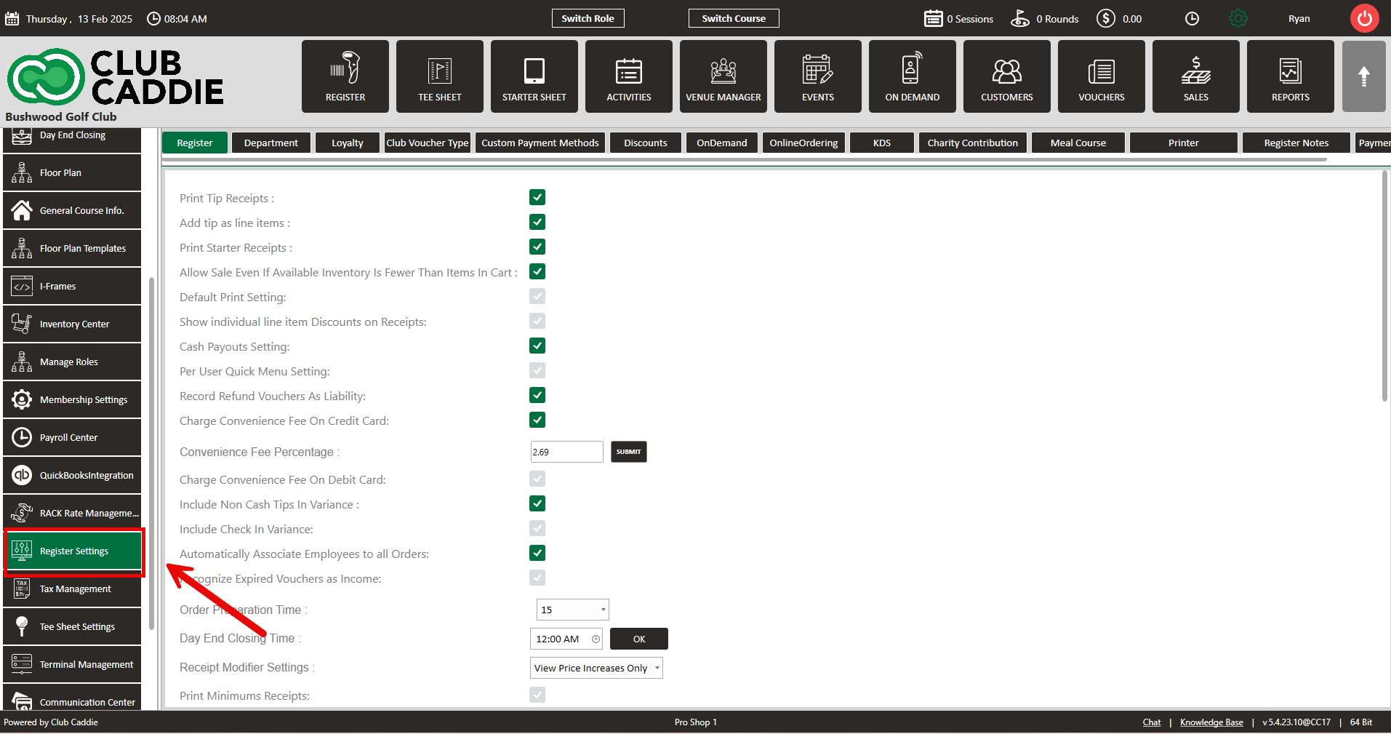1391x734 pixels.
Task: Open the On Demand module
Action: point(913,76)
